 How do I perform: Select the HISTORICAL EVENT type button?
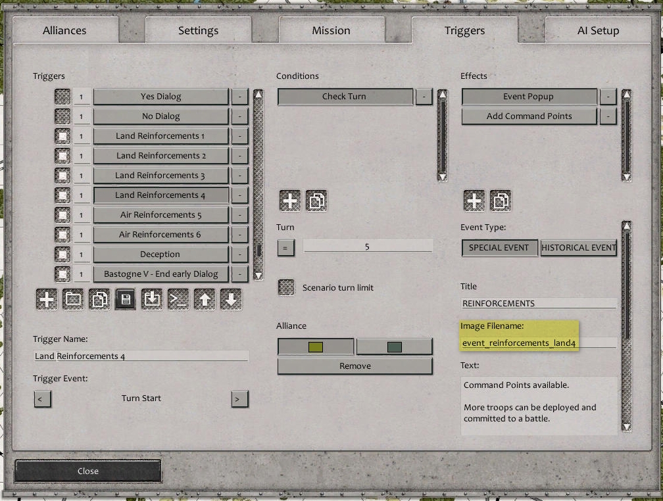click(579, 248)
